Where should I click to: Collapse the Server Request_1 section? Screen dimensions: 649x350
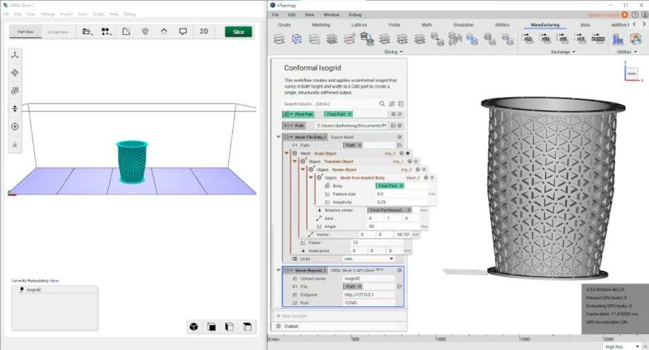point(279,270)
